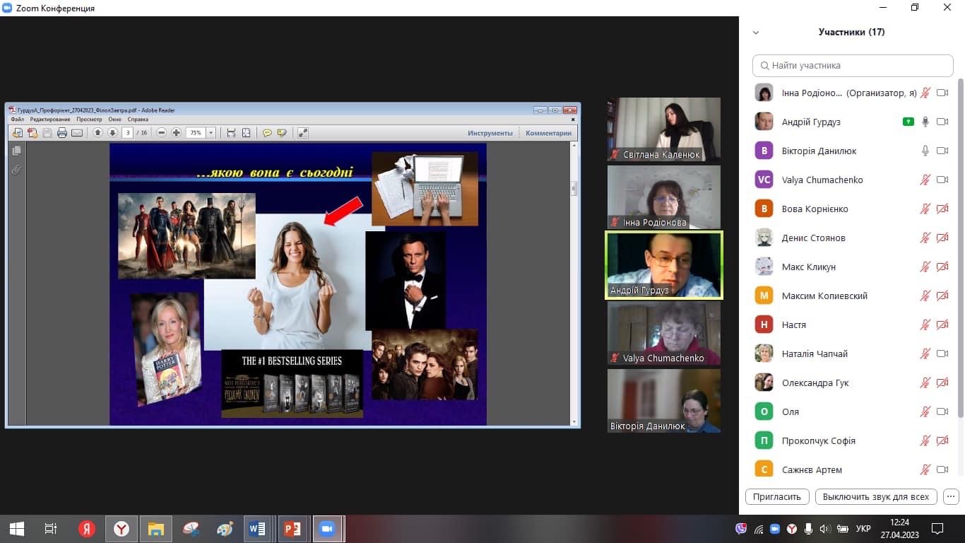Open PowerPoint from the taskbar
Image resolution: width=965 pixels, height=543 pixels.
[292, 529]
